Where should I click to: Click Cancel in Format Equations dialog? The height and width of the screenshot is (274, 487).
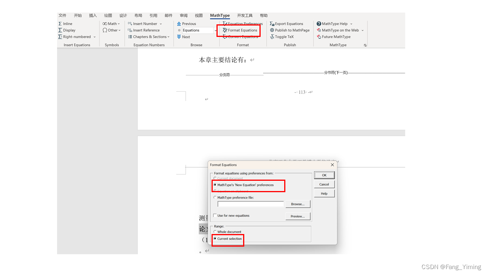point(324,185)
